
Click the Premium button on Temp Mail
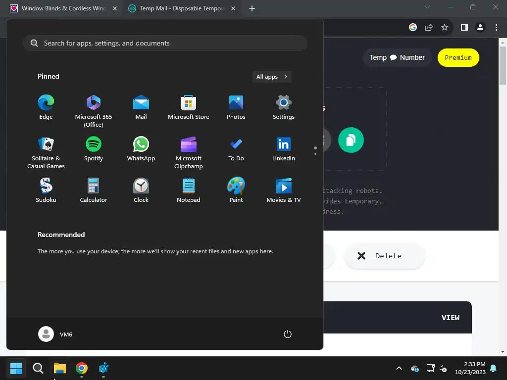458,58
